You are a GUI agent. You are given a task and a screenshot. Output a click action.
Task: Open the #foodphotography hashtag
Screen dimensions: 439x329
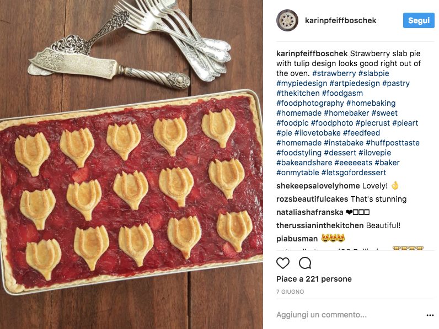tap(310, 103)
